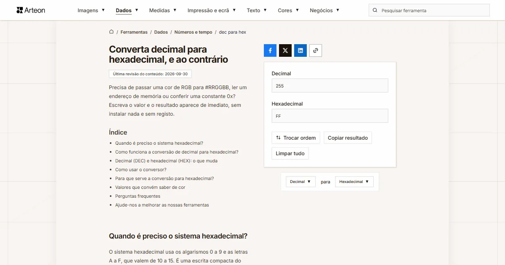Share page on X
Screen dimensions: 505x265
[x=285, y=50]
